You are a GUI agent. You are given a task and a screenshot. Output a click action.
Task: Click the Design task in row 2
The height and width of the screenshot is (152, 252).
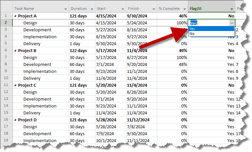(x=30, y=23)
